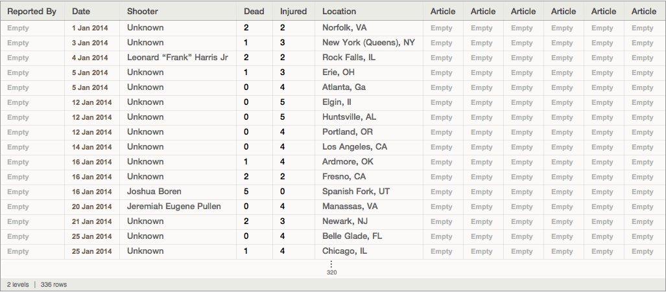Click the "Reported By" column header

[x=32, y=11]
